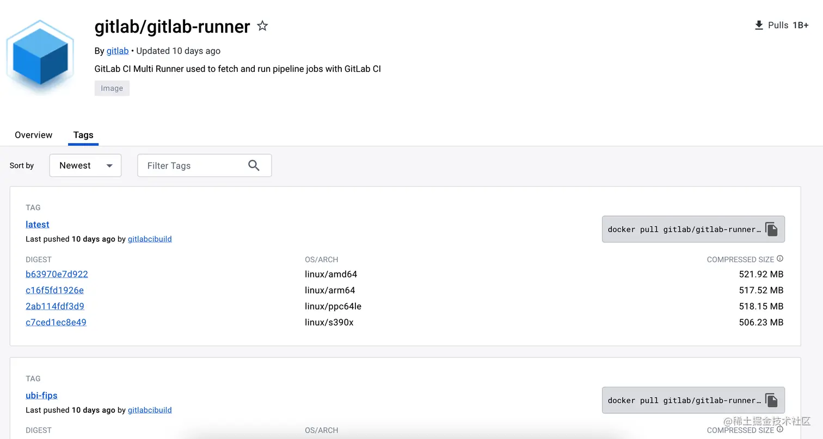823x439 pixels.
Task: Click the linux/s390x architecture text
Action: pyautogui.click(x=329, y=322)
